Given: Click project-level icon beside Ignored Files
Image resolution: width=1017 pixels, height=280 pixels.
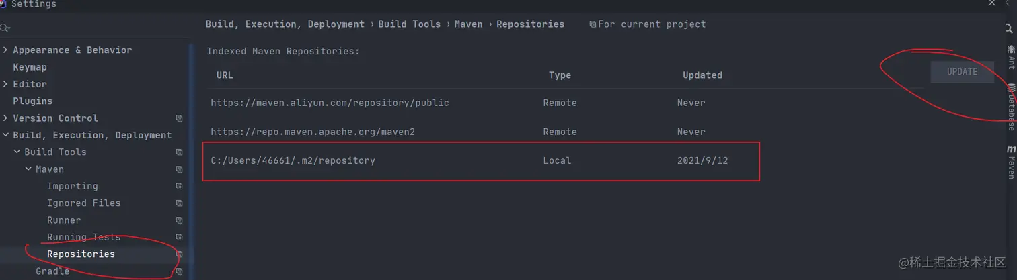Looking at the screenshot, I should tap(179, 203).
